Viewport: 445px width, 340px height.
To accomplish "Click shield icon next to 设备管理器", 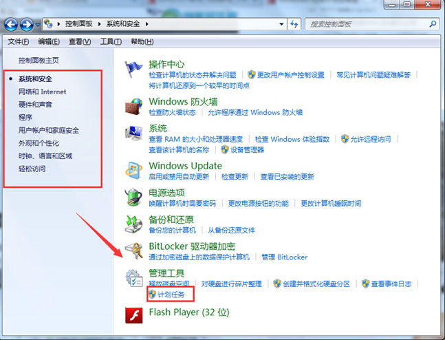I will (x=225, y=149).
